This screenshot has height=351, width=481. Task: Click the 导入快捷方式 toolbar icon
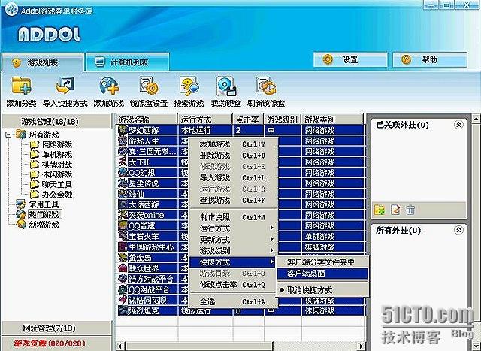pos(65,86)
